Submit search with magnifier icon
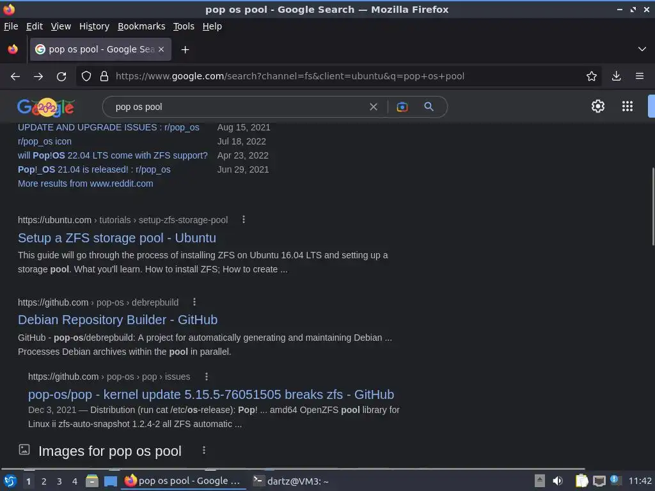The height and width of the screenshot is (491, 655). tap(429, 107)
